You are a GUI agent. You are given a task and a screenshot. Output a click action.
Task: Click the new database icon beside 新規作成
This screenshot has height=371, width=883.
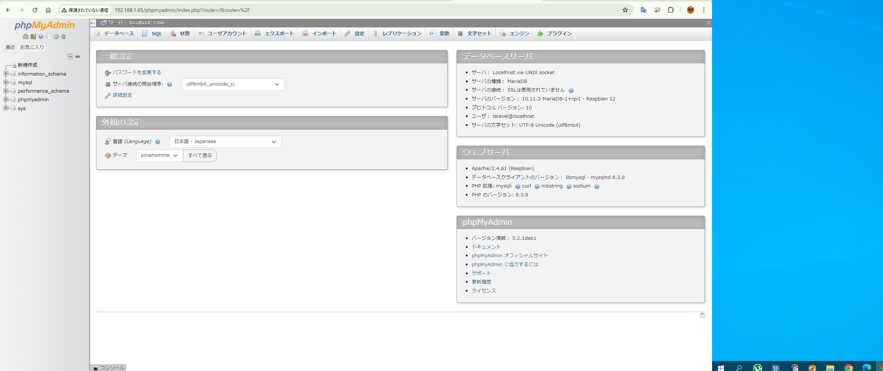(14, 65)
